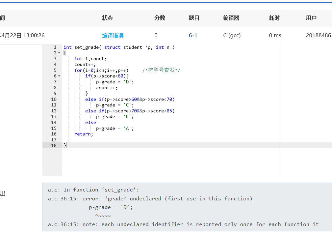The image size is (332, 236).
Task: Click 'if(p->score<60){' on line 6
Action: [x=107, y=76]
